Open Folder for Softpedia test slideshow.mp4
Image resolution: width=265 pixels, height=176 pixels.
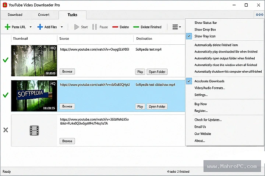pos(157,107)
